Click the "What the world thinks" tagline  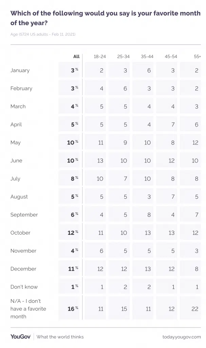(x=60, y=337)
